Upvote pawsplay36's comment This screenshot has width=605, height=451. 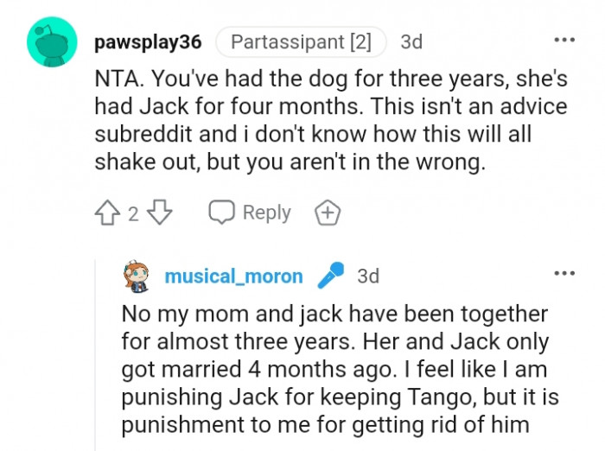[x=107, y=213]
